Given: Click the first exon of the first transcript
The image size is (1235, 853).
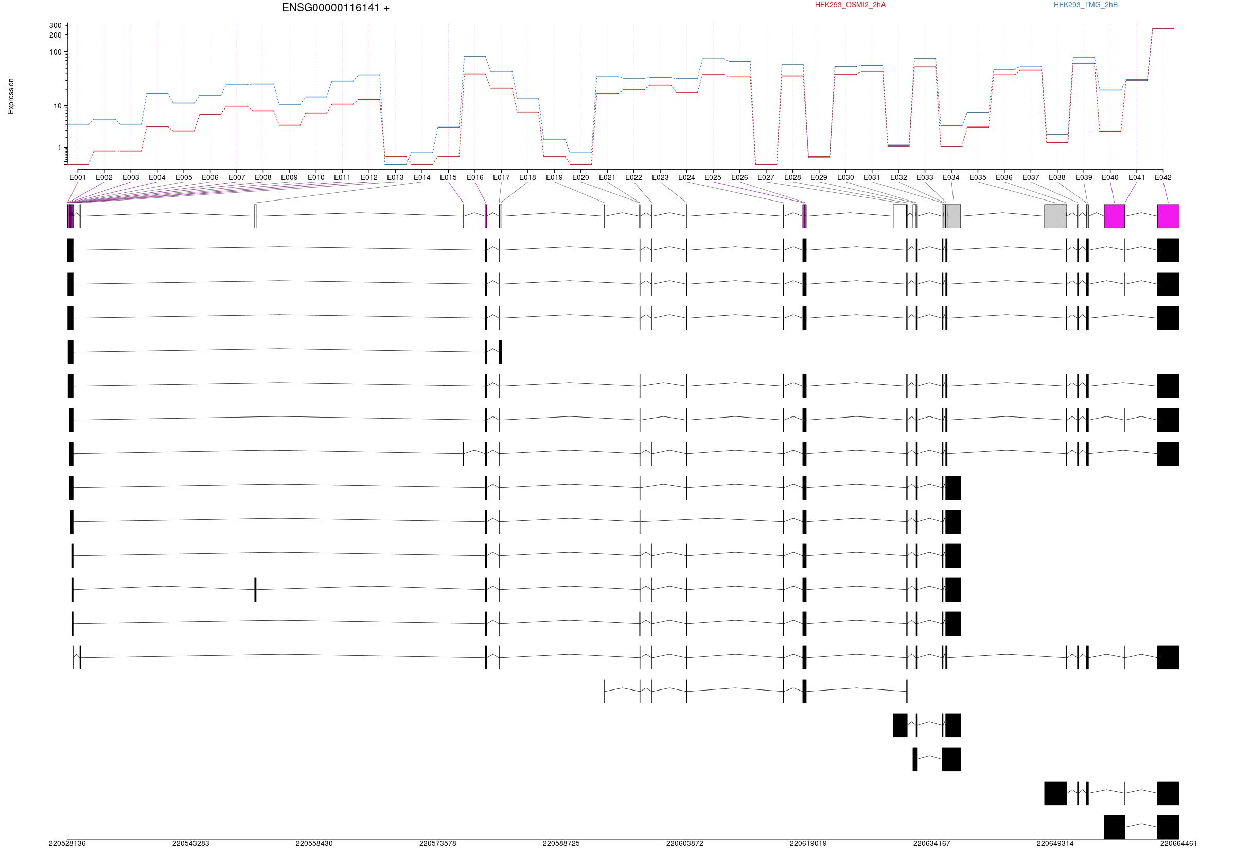Looking at the screenshot, I should [70, 250].
